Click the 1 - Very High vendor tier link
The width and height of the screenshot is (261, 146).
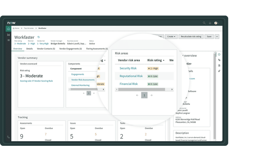[43, 44]
